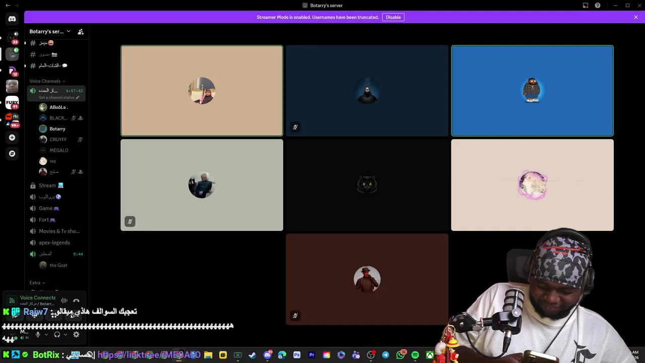This screenshot has height=363, width=645.
Task: Open File Explorer from the taskbar
Action: 208,355
